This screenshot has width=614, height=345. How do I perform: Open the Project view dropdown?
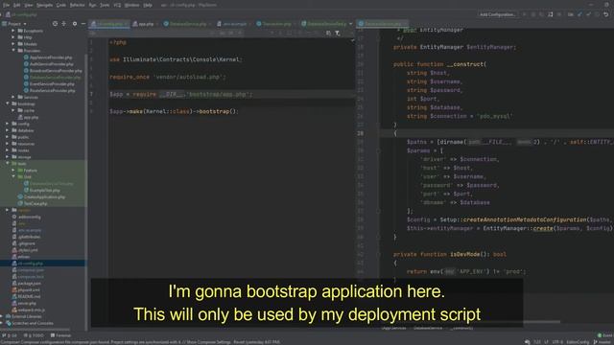click(x=14, y=24)
